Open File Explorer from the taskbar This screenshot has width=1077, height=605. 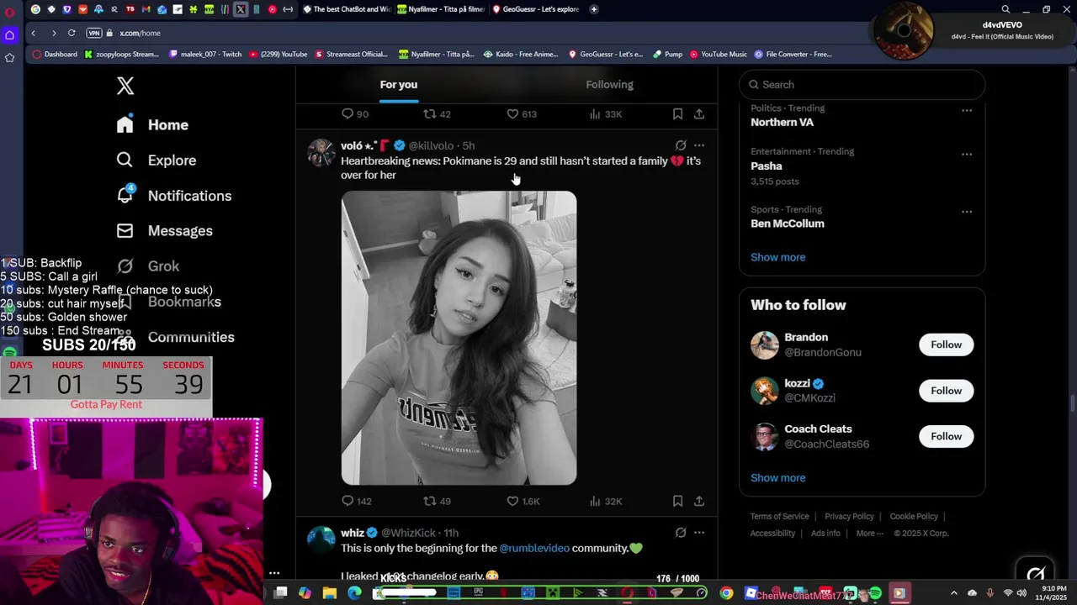(330, 593)
